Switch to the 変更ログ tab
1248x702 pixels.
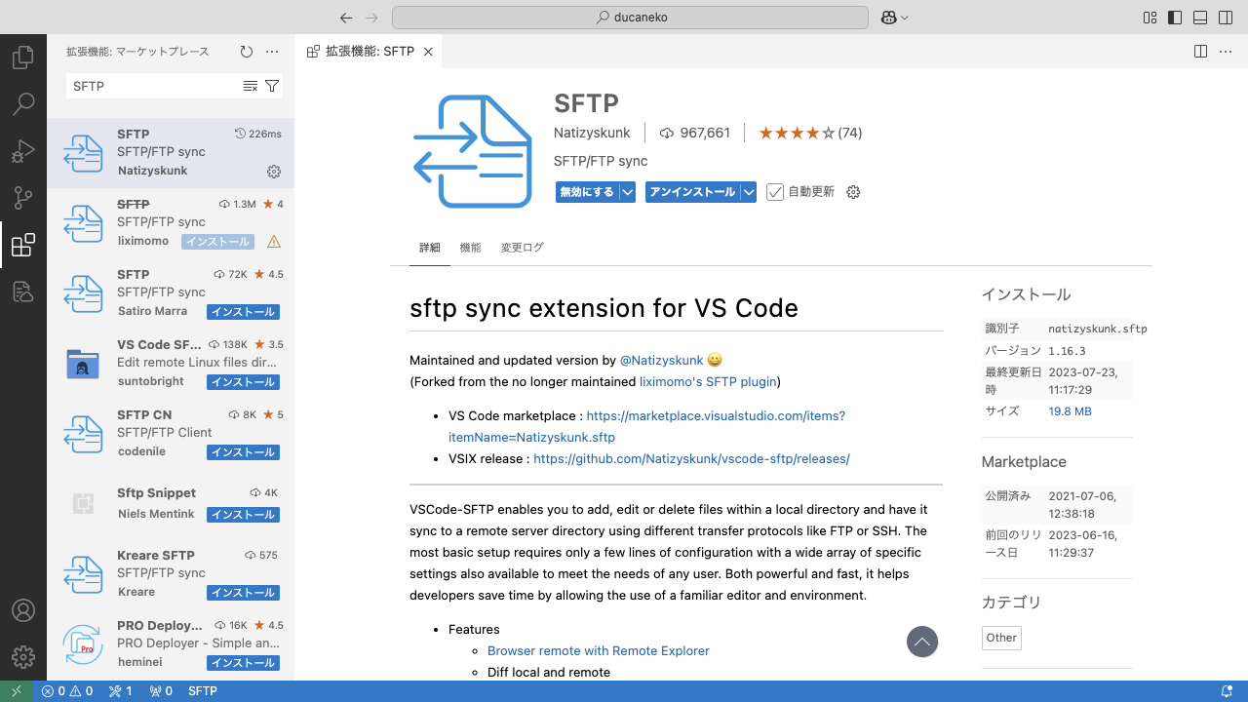point(522,248)
